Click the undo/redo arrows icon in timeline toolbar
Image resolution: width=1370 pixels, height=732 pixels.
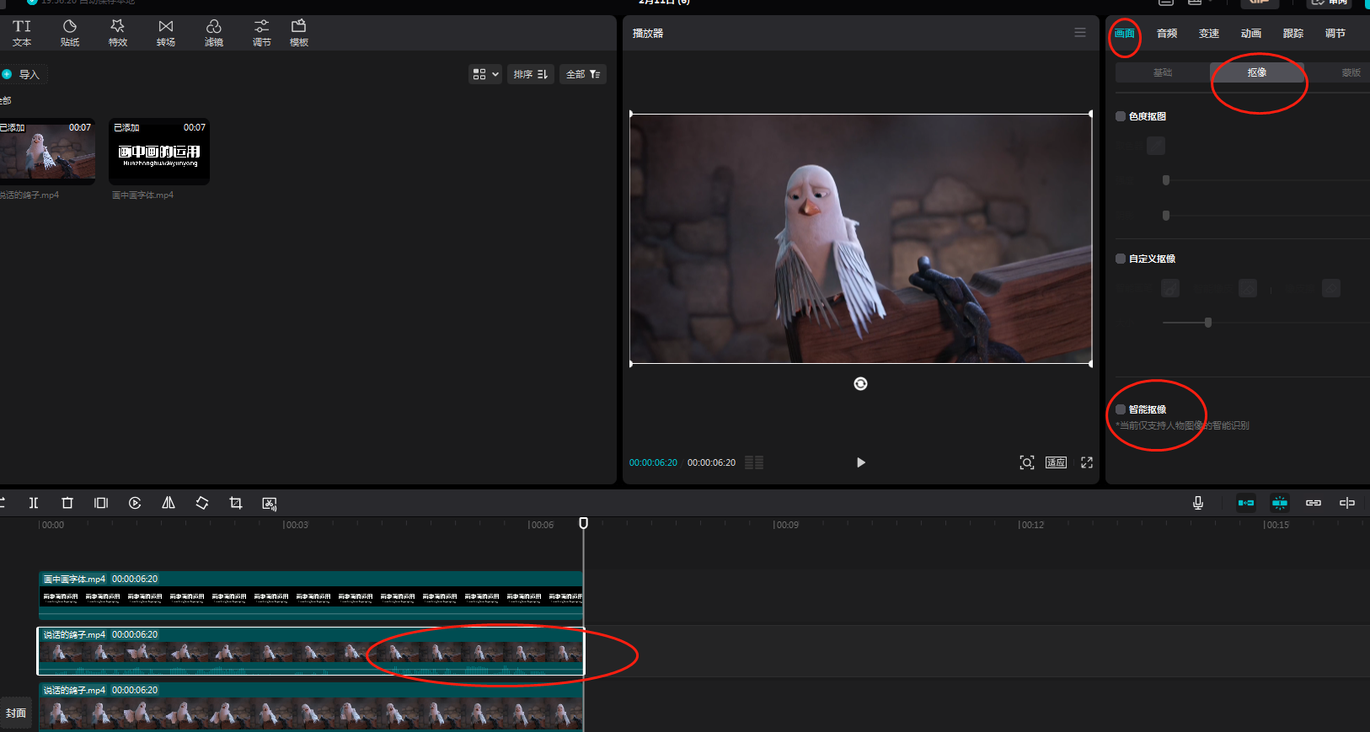(3, 503)
